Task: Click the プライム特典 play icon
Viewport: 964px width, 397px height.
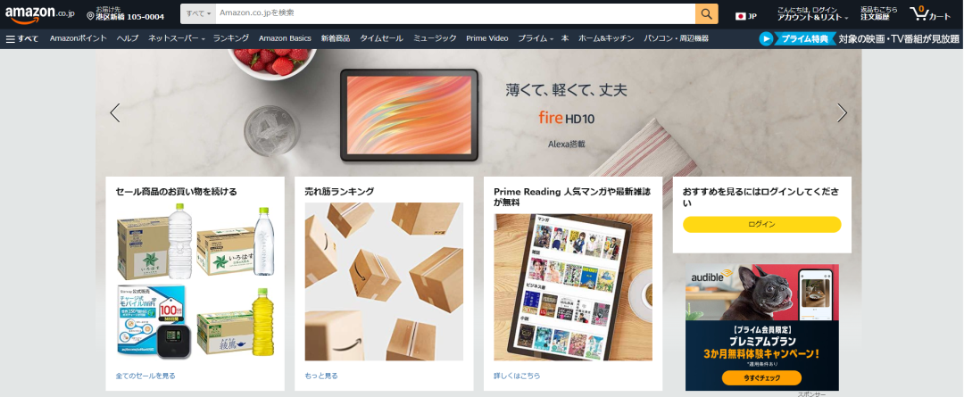Action: coord(766,38)
